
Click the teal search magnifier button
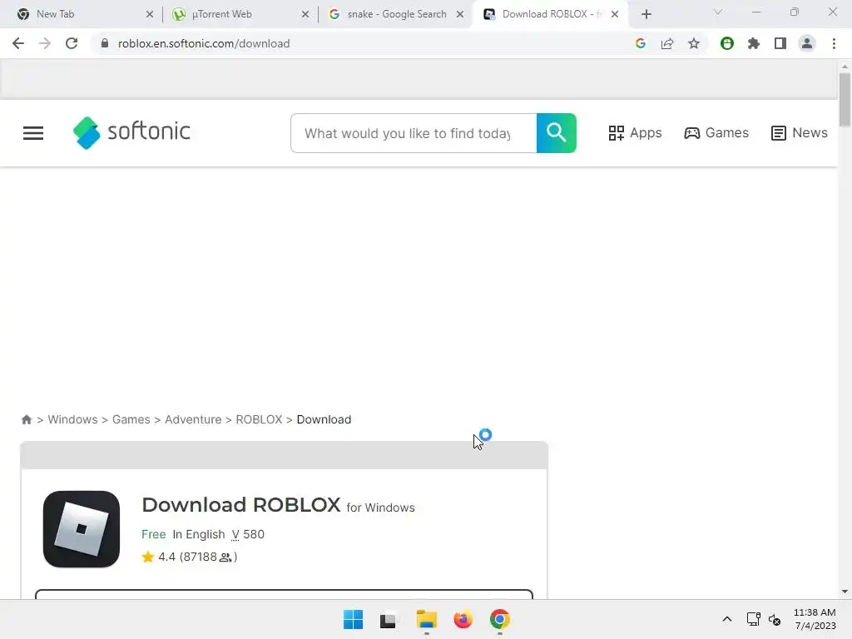coord(556,133)
